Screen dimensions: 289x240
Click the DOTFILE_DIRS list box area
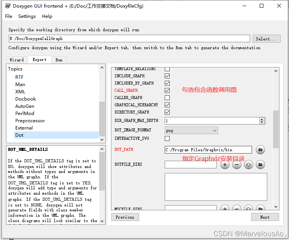click(216, 187)
